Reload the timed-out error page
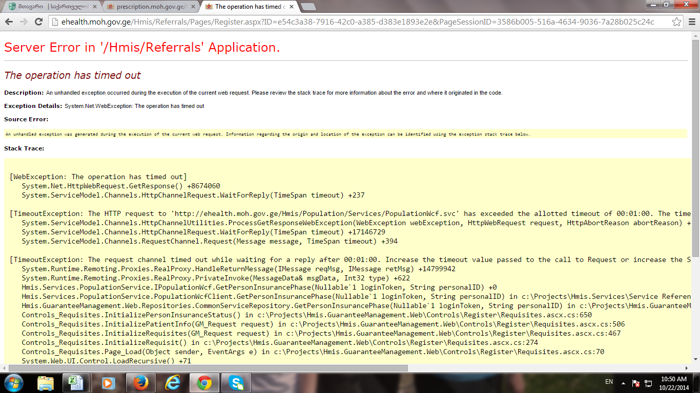700x393 pixels. point(38,22)
